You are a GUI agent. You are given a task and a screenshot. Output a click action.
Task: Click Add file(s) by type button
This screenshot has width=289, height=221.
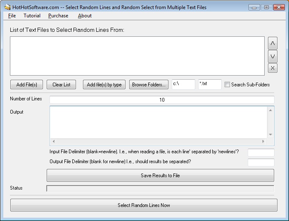(x=104, y=85)
